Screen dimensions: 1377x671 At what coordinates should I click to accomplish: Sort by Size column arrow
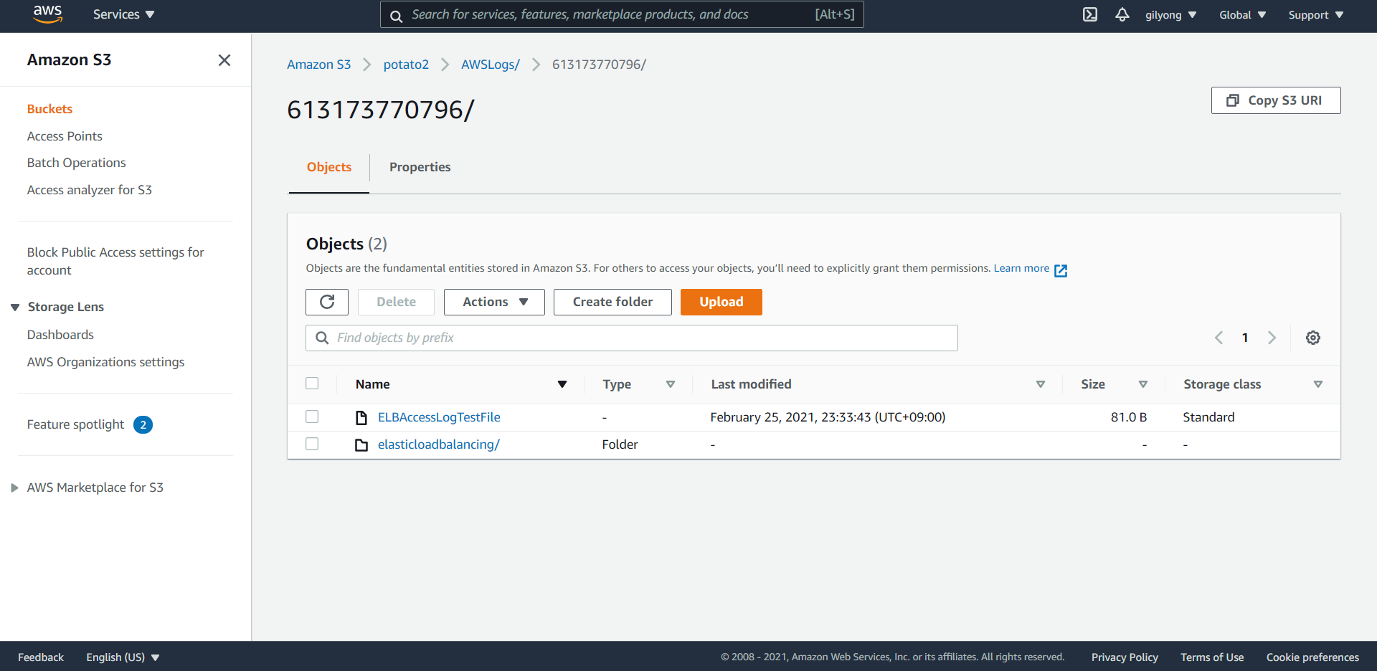[x=1143, y=384]
